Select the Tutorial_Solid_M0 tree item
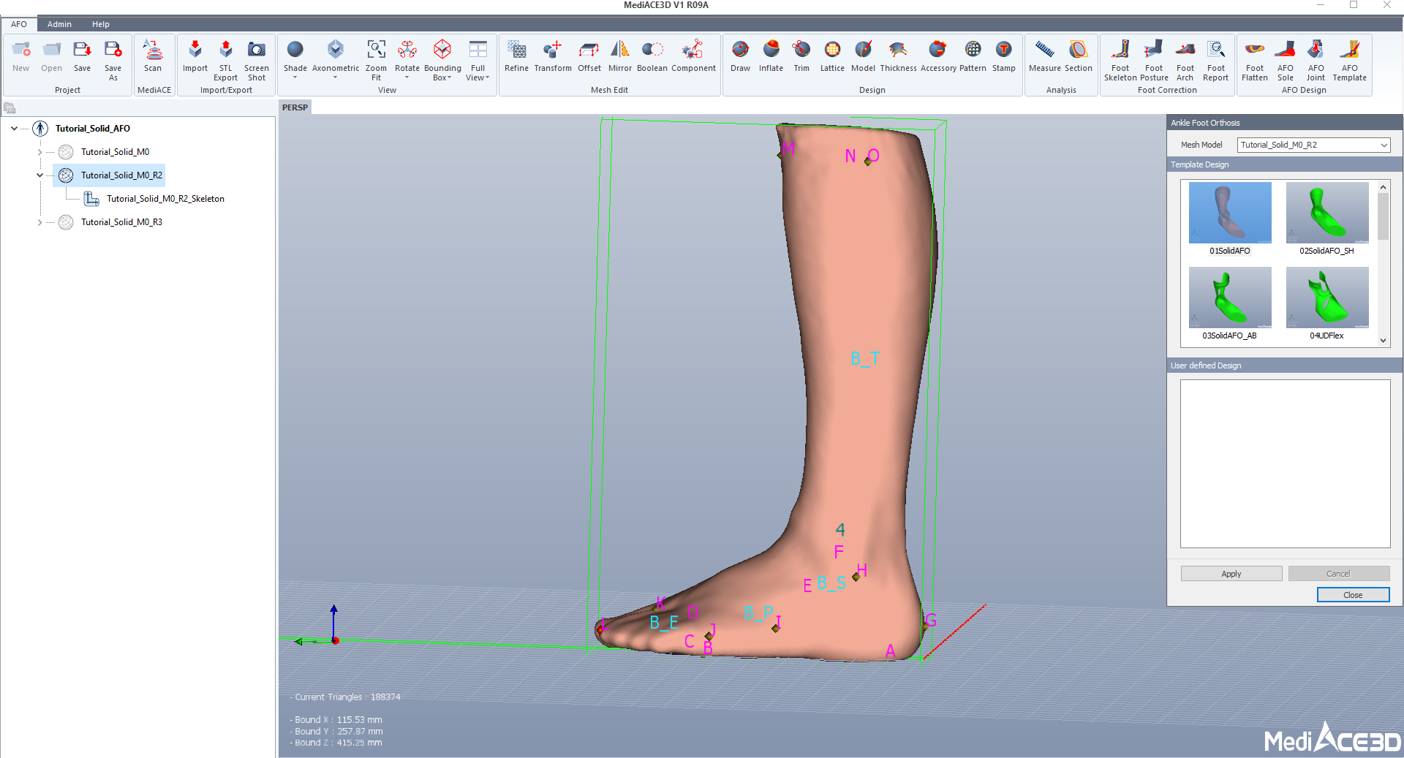Image resolution: width=1404 pixels, height=758 pixels. [115, 152]
